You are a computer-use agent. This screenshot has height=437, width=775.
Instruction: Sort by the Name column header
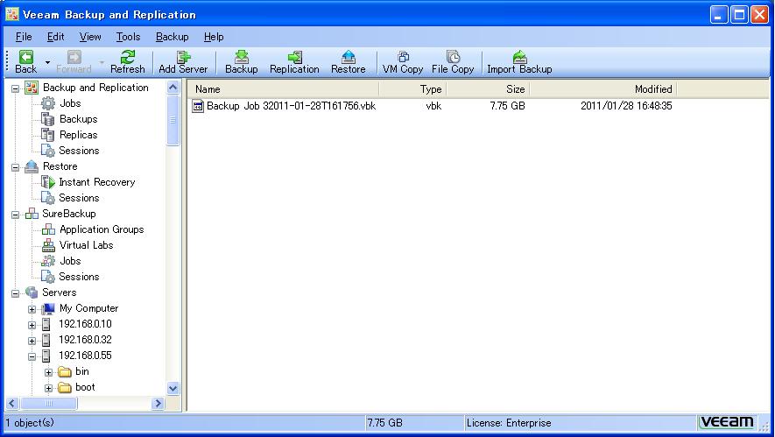coord(283,89)
